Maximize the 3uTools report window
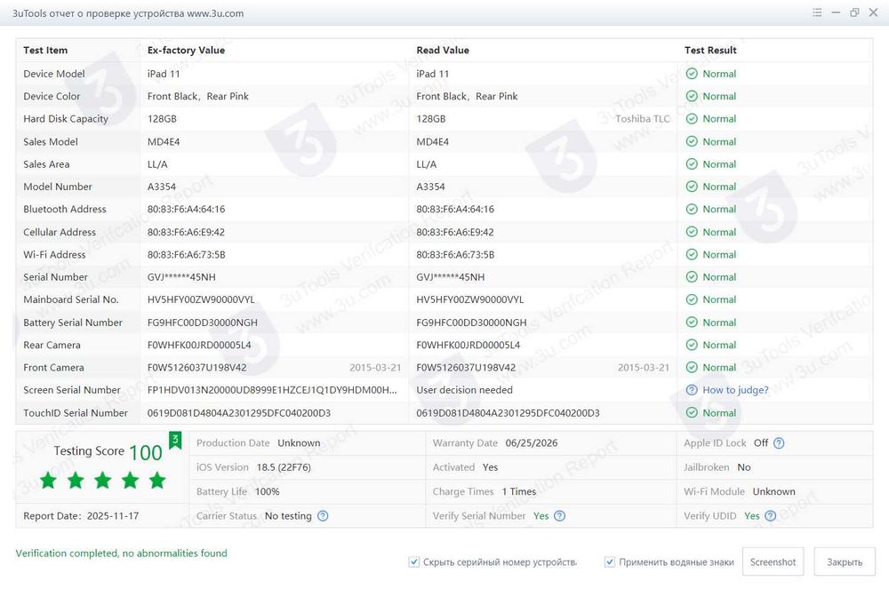Screen dimensions: 889x589 pyautogui.click(x=854, y=12)
